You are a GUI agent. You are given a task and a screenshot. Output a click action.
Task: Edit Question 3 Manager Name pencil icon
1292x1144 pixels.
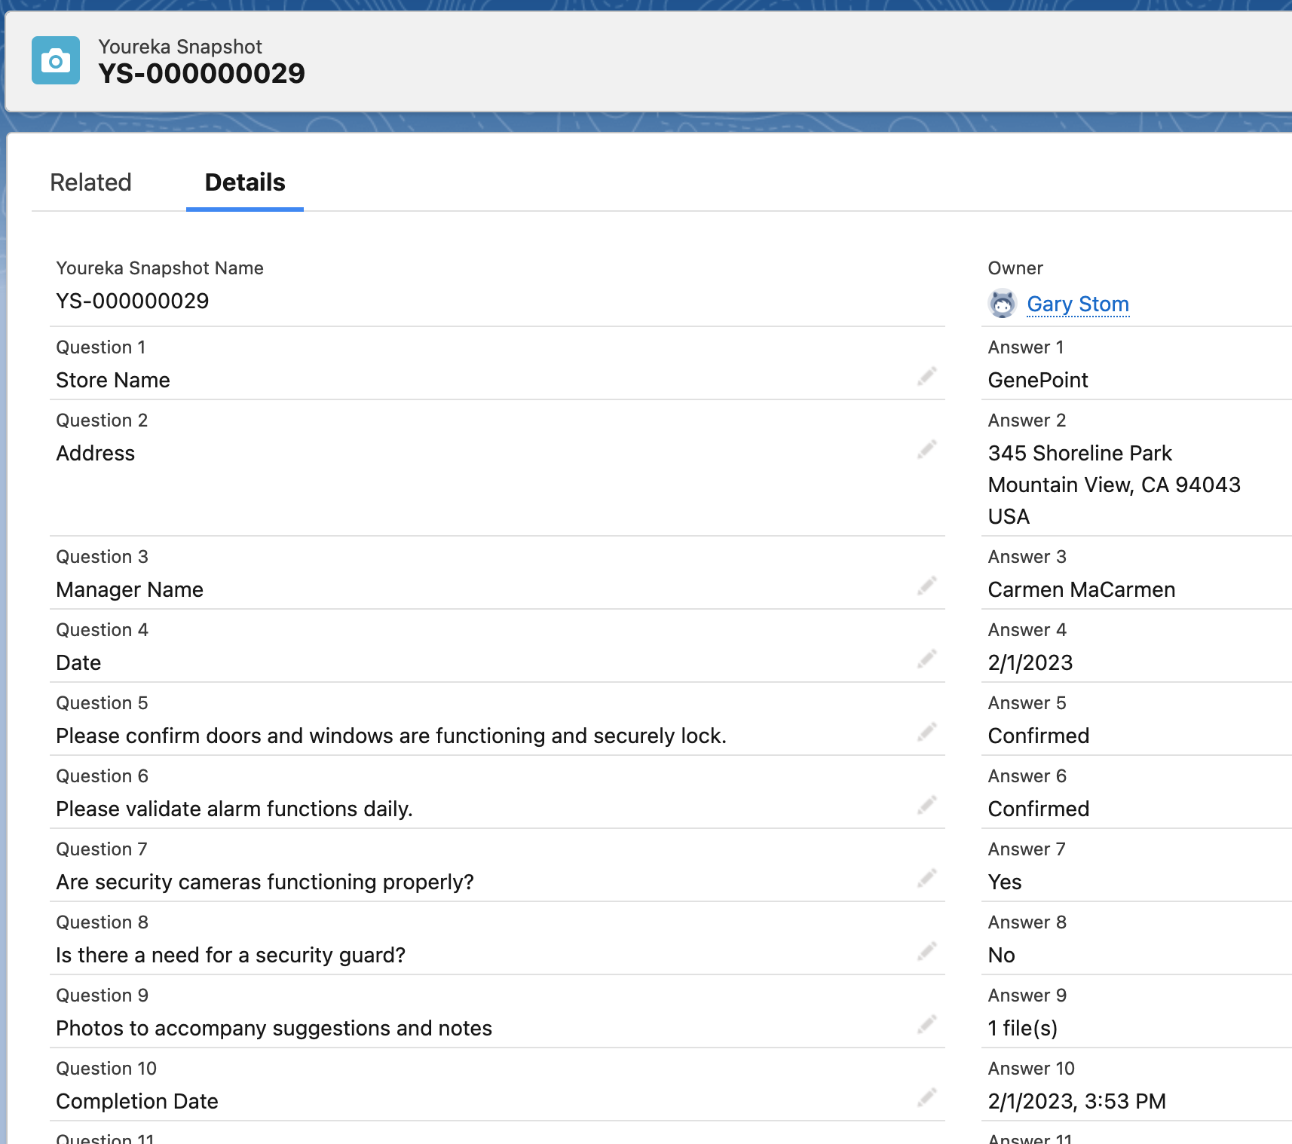[x=927, y=586]
